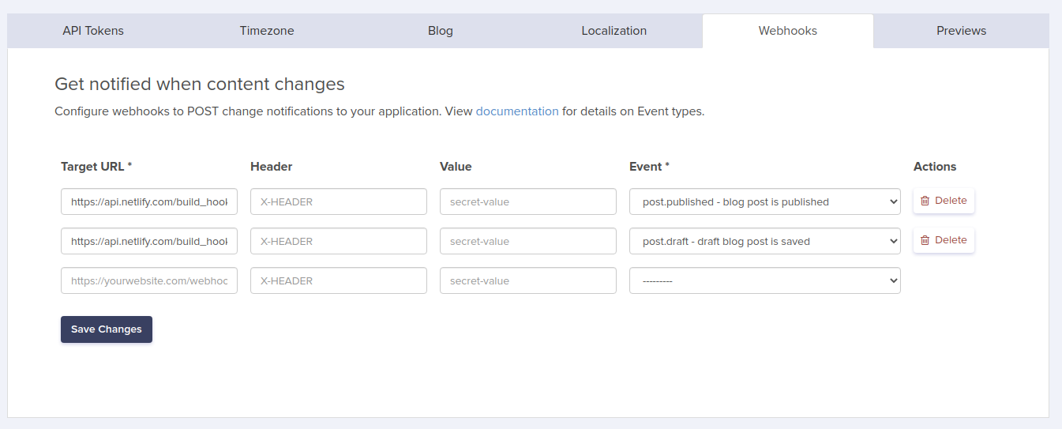
Task: Switch to the API Tokens tab
Action: tap(93, 31)
